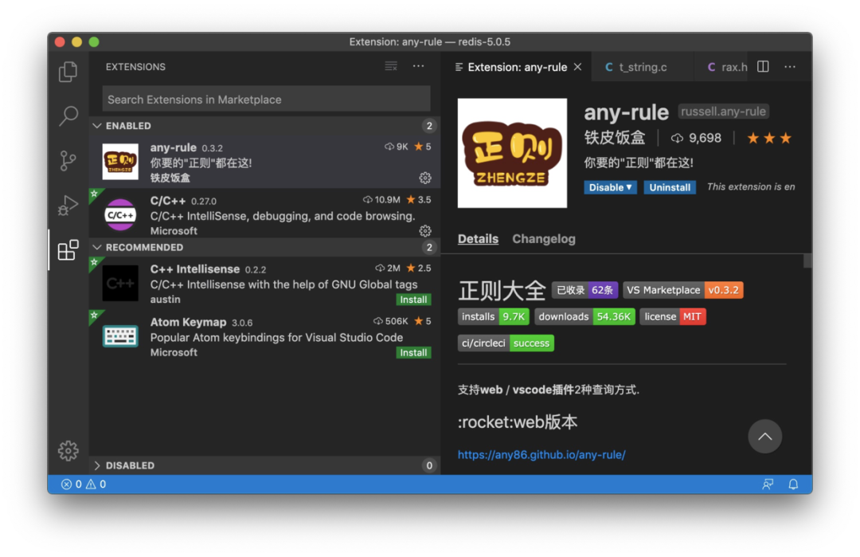Open the Search view in activity bar
Viewport: 860px width, 557px height.
(x=68, y=116)
